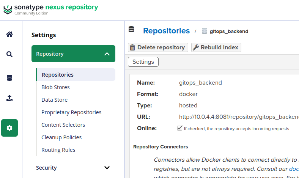The width and height of the screenshot is (299, 178).
Task: Open Proprietary Repositories settings
Action: (71, 112)
